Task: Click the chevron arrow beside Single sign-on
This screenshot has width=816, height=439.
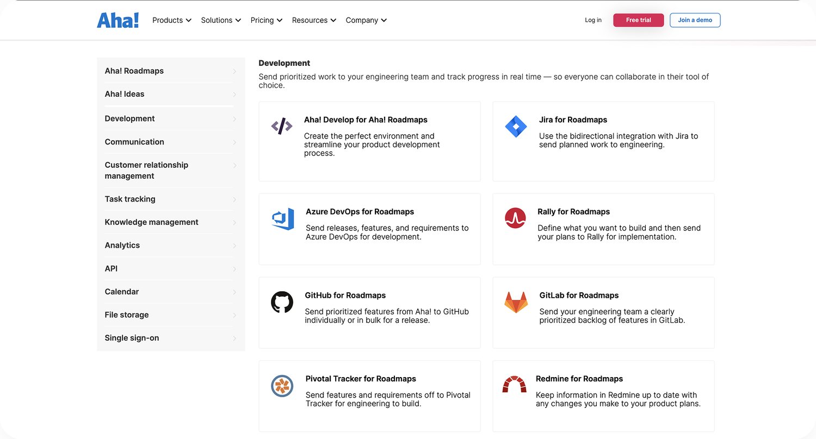Action: [x=234, y=338]
